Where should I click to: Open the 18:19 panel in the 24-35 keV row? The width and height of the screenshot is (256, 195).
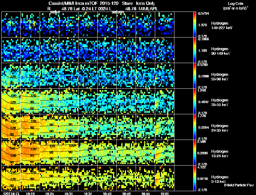click(30, 127)
